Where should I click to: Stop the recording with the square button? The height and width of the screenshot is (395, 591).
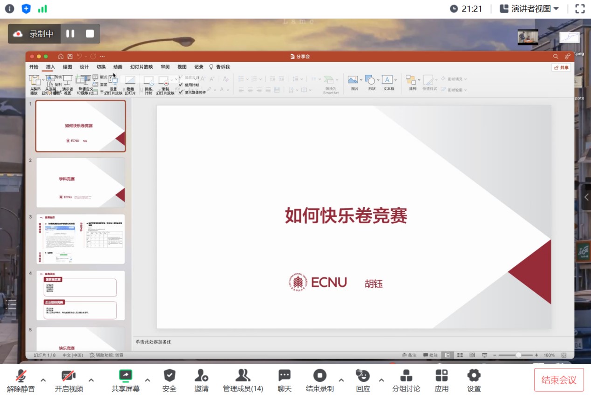click(x=90, y=34)
